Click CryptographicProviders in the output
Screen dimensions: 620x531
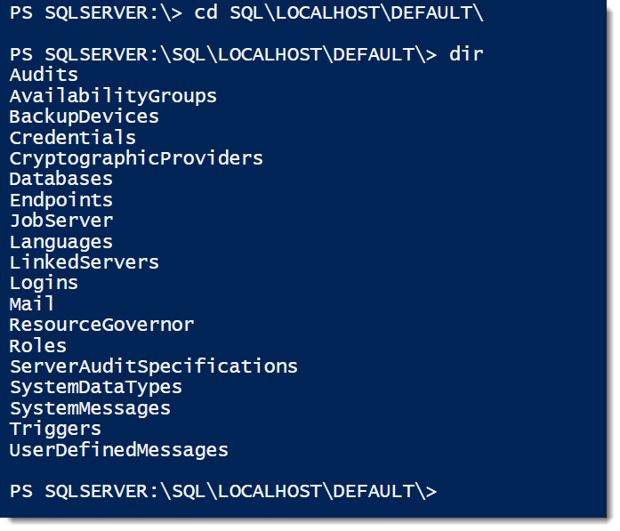click(136, 158)
